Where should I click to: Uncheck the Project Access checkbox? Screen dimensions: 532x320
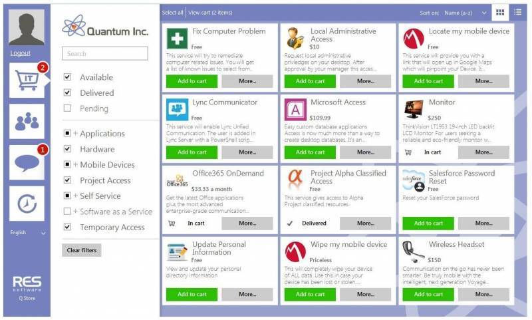click(x=68, y=180)
